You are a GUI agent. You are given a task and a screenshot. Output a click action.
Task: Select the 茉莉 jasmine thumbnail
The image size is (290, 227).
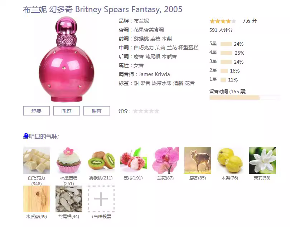[x=262, y=160]
